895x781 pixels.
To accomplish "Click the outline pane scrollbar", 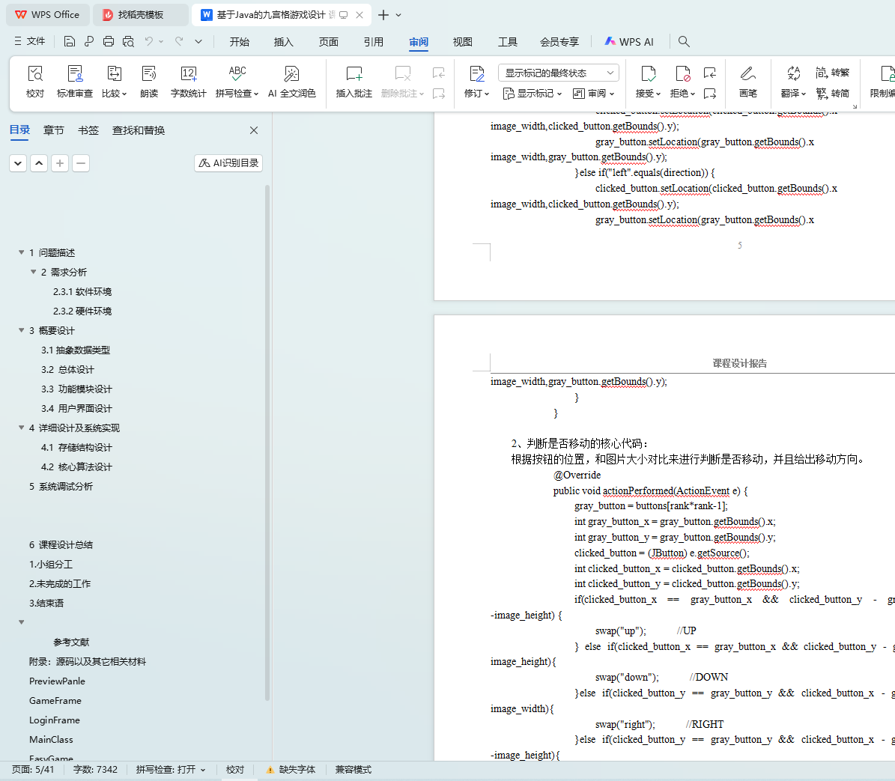I will (267, 442).
